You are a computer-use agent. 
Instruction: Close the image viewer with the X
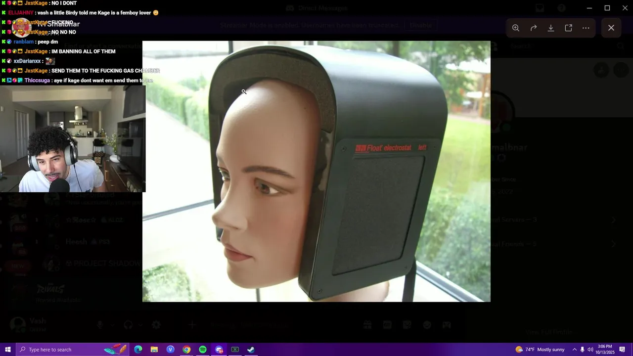click(x=611, y=28)
